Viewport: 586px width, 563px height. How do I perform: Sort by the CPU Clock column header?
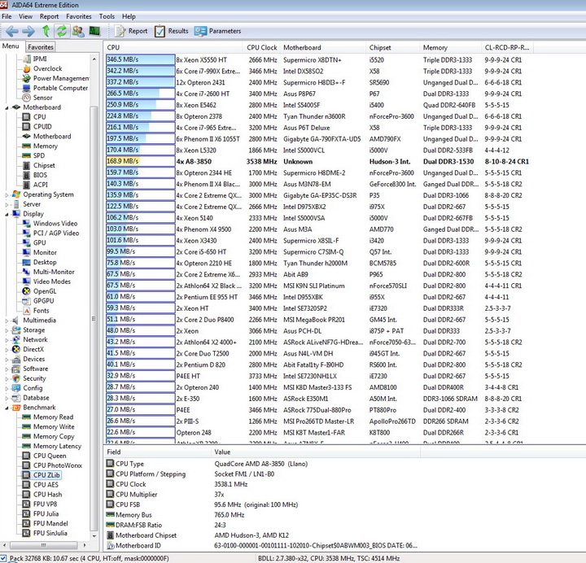(x=261, y=47)
